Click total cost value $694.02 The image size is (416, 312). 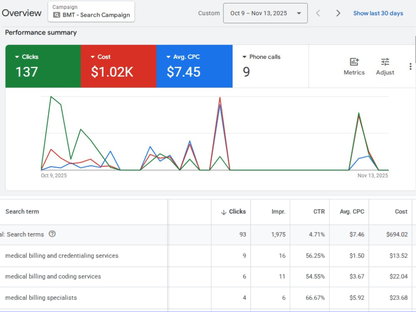pyautogui.click(x=396, y=234)
